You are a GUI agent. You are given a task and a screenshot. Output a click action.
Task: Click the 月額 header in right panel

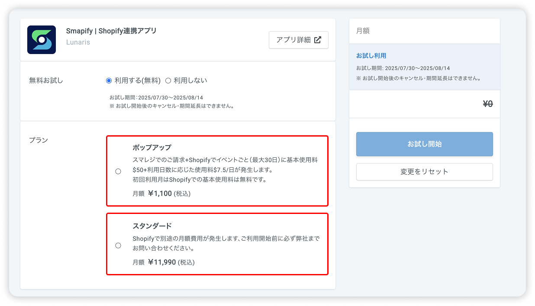click(x=363, y=31)
